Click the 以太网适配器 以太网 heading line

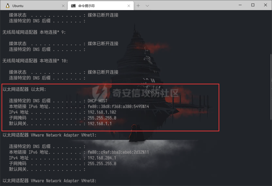click(x=24, y=89)
